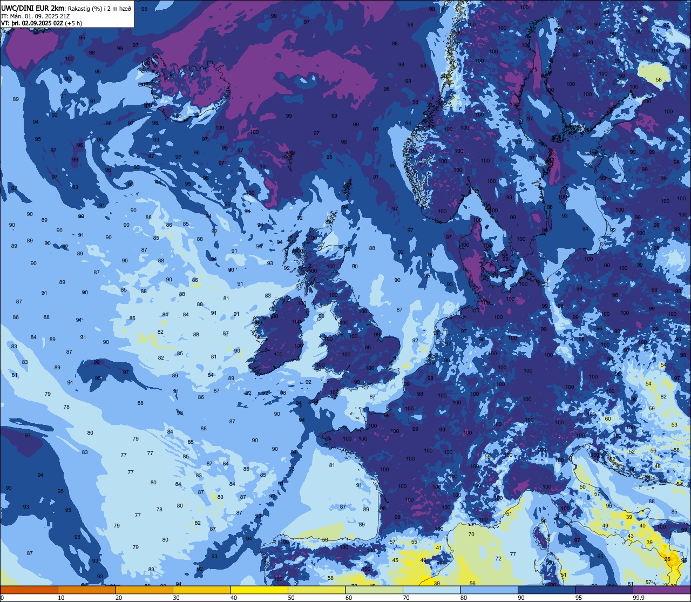The height and width of the screenshot is (602, 691).
Task: Click the purple legend segment above 99.9
Action: pyautogui.click(x=661, y=590)
